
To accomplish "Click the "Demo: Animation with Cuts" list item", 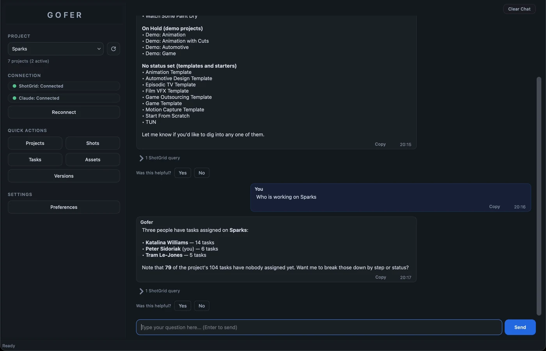I will coord(177,41).
